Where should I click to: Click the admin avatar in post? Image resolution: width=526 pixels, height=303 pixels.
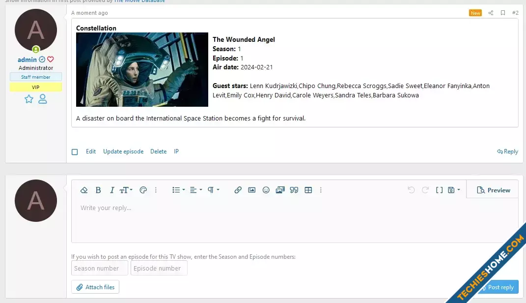point(36,30)
